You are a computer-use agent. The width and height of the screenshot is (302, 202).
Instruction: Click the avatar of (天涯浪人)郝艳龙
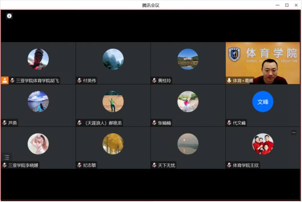pyautogui.click(x=113, y=102)
